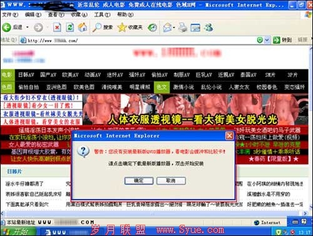Print the page with the printer icon
313x236 pixels.
183,28
